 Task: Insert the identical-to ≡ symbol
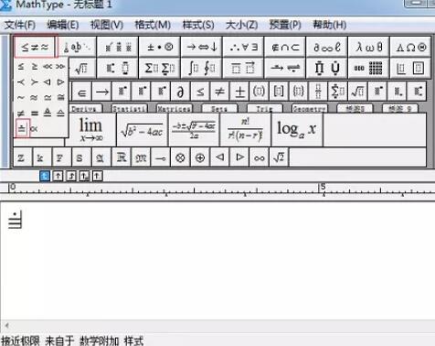(35, 114)
